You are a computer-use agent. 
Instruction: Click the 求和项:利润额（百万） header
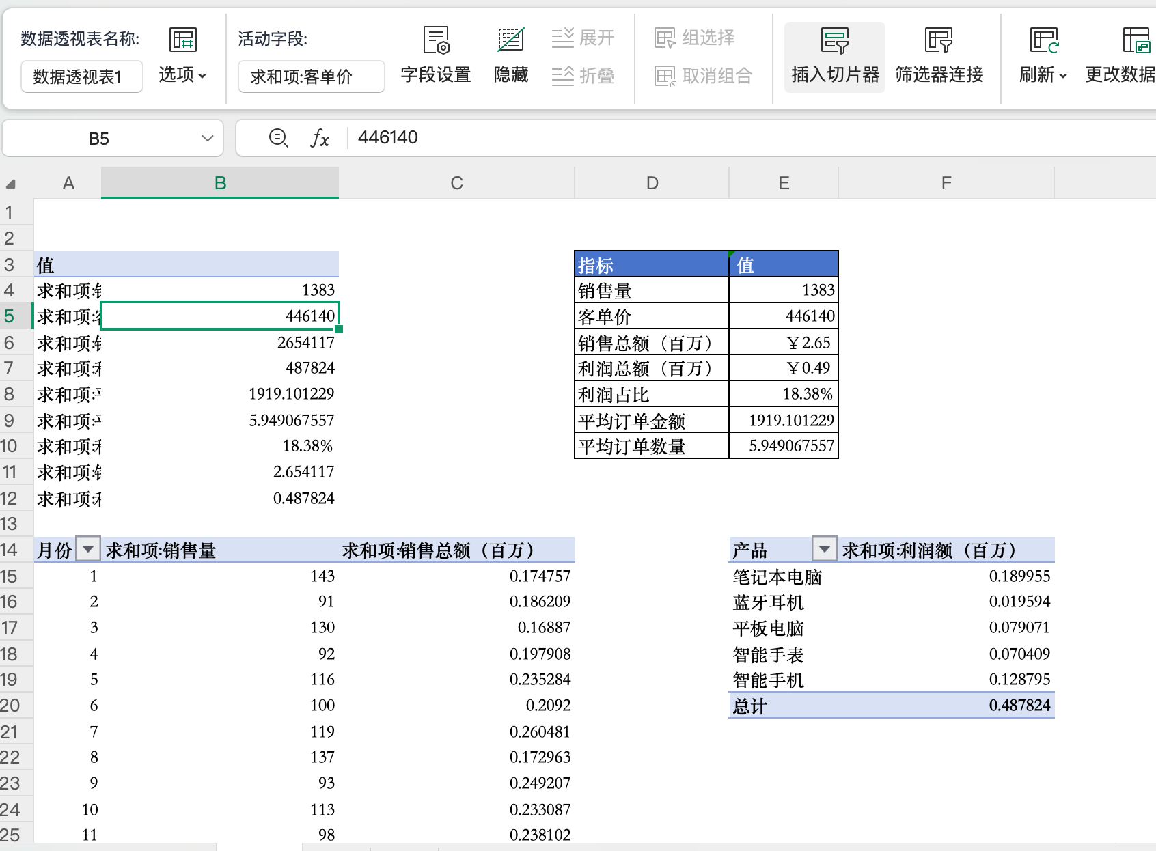click(946, 550)
